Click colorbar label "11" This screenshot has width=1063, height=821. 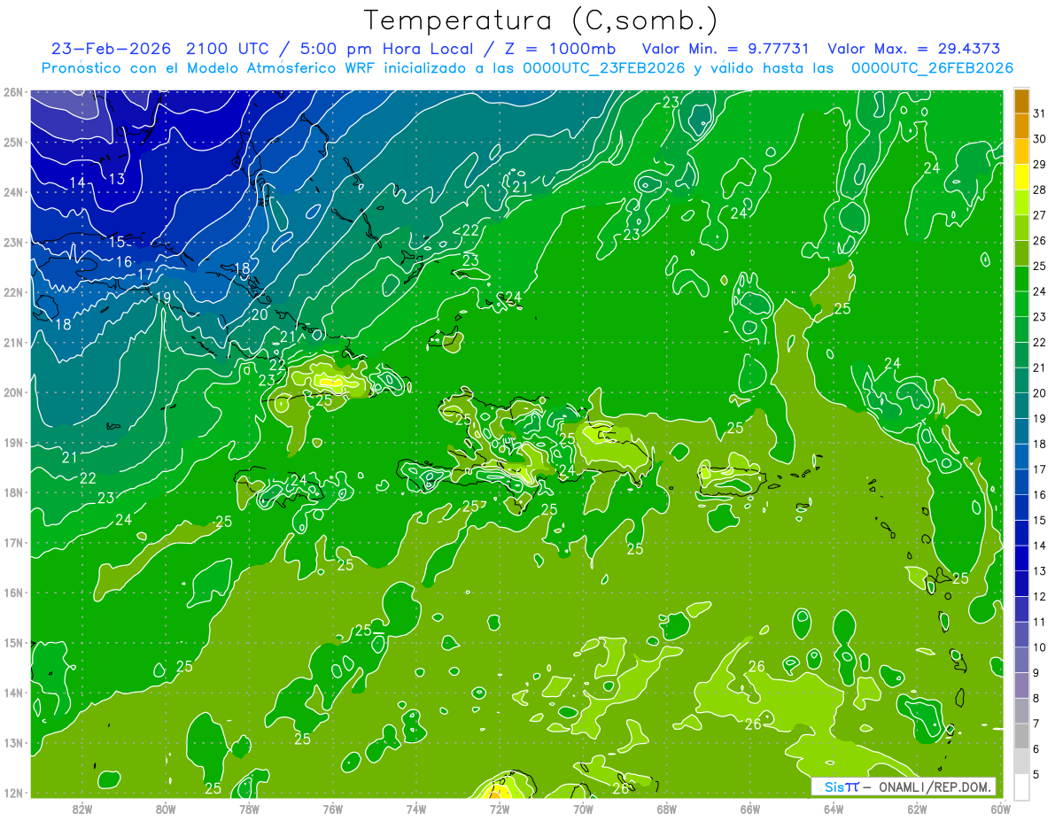(1039, 622)
